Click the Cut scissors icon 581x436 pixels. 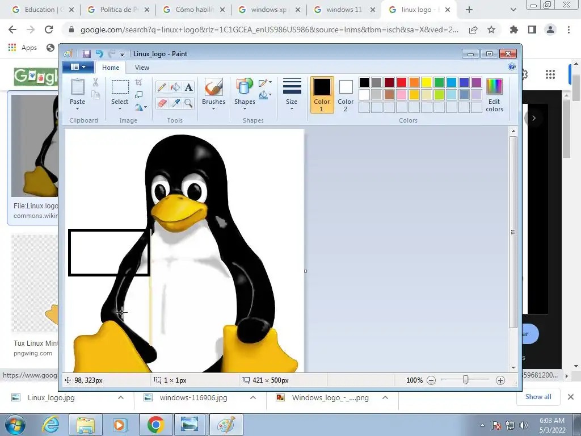tap(95, 82)
